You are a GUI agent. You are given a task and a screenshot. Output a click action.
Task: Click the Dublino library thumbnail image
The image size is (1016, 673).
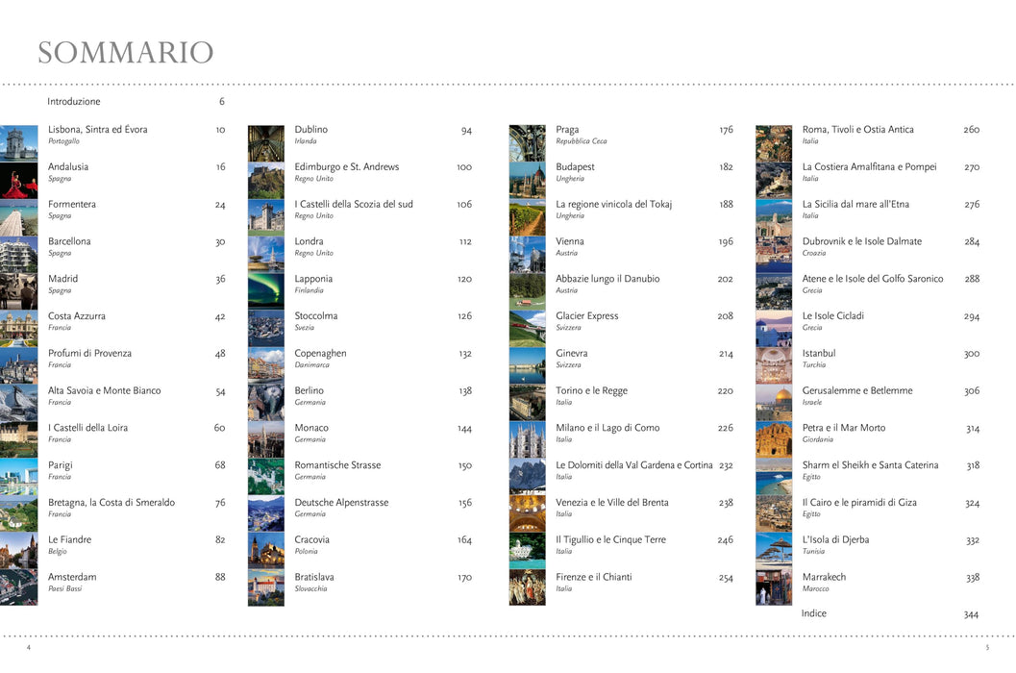click(266, 143)
